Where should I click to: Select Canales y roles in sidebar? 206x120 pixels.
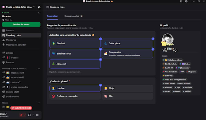coord(21,35)
